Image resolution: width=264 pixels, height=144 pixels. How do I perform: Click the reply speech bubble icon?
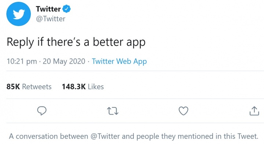[42, 111]
